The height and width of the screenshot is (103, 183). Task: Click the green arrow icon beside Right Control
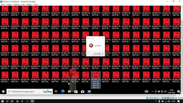coord(173,98)
